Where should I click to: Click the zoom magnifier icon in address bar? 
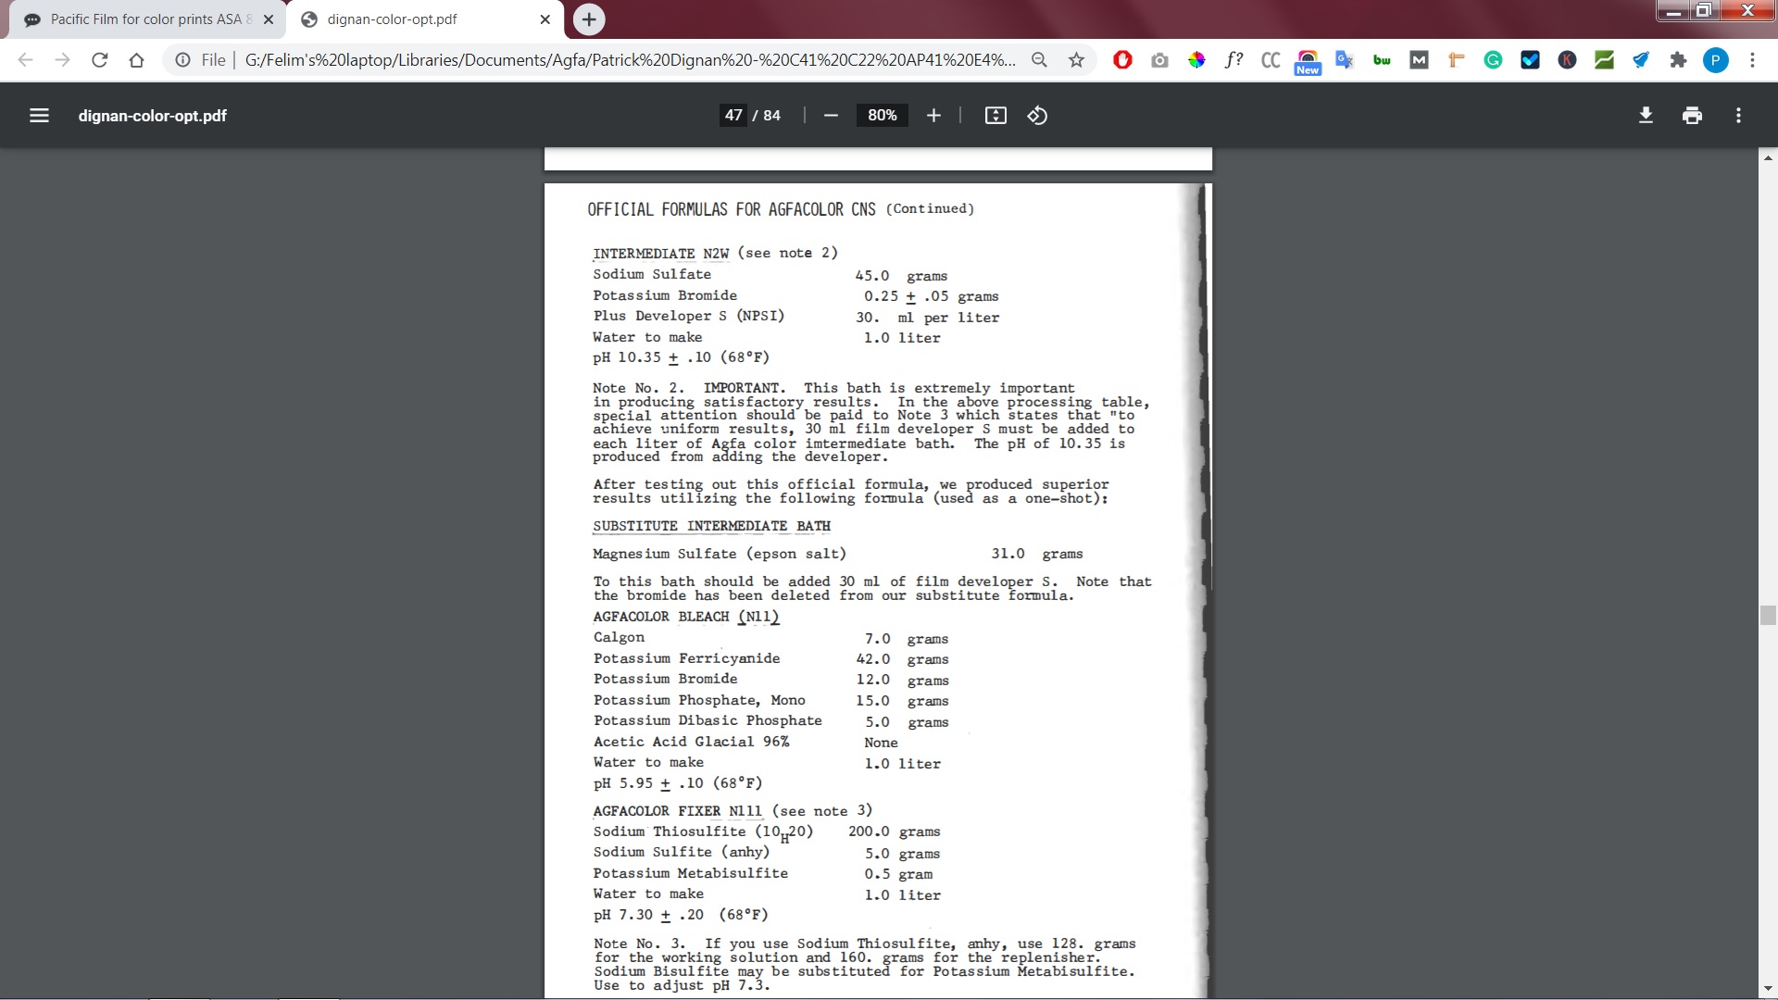(x=1039, y=60)
